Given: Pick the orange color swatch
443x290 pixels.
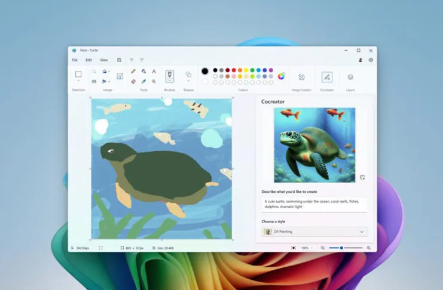Looking at the screenshot, I should pos(240,70).
